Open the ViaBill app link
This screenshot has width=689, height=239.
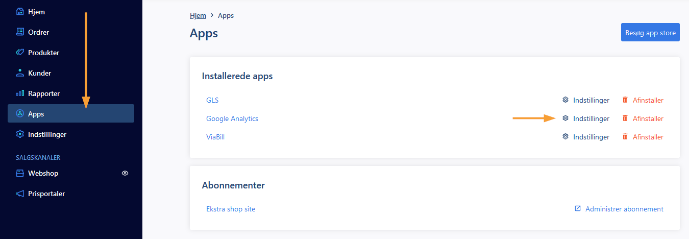215,137
